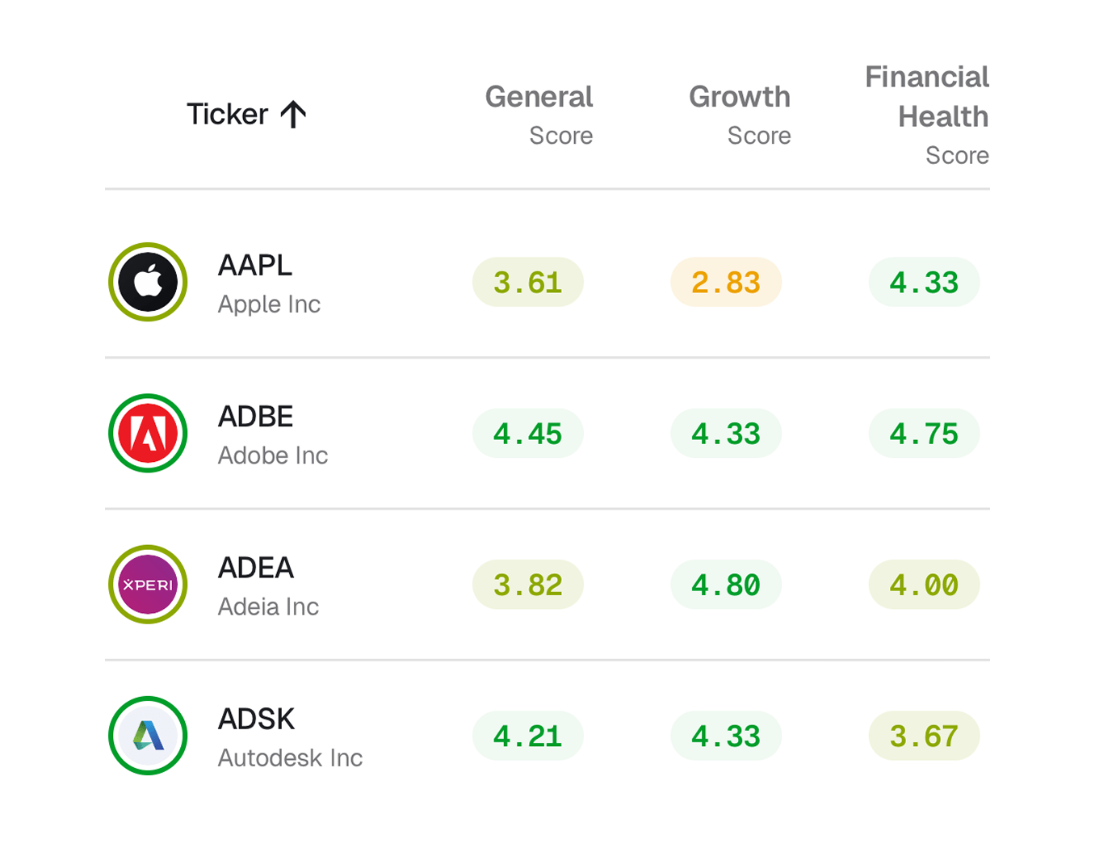
Task: Select the Adeia Inc company name
Action: point(268,607)
